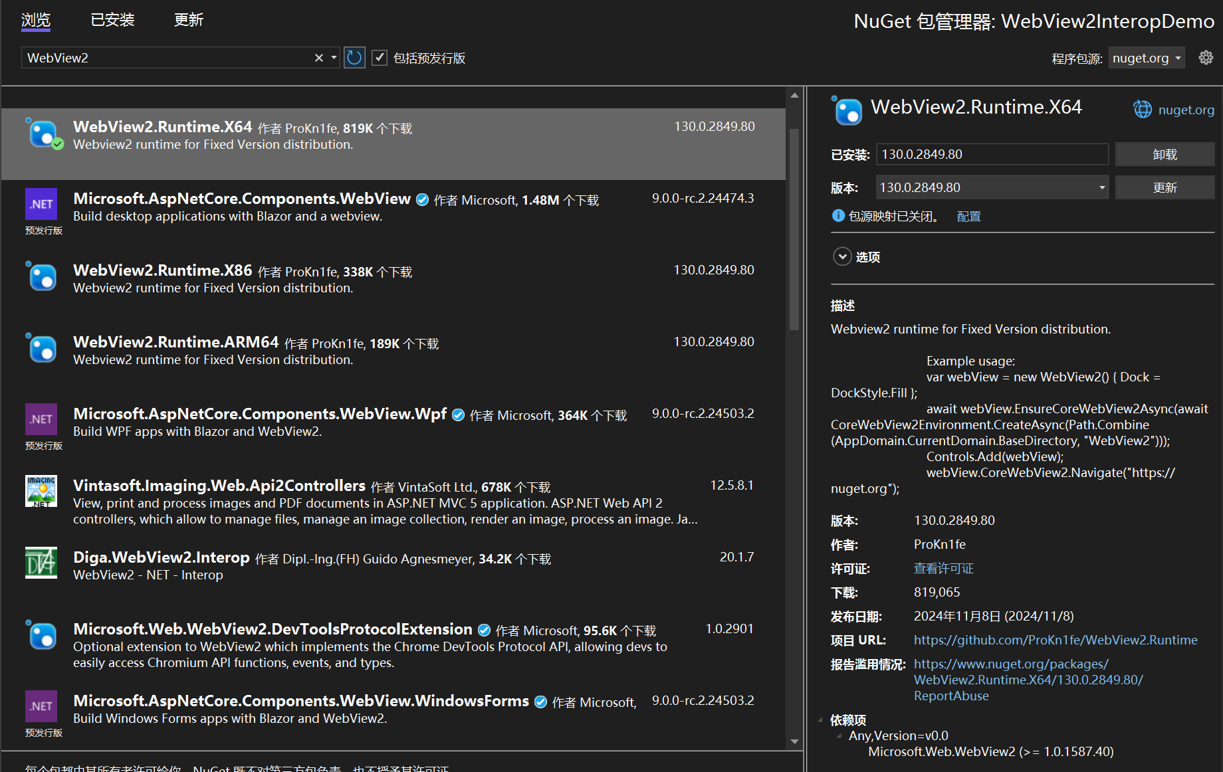The height and width of the screenshot is (772, 1223).
Task: Click the WebView2.Runtime.X86 package icon
Action: click(x=43, y=276)
